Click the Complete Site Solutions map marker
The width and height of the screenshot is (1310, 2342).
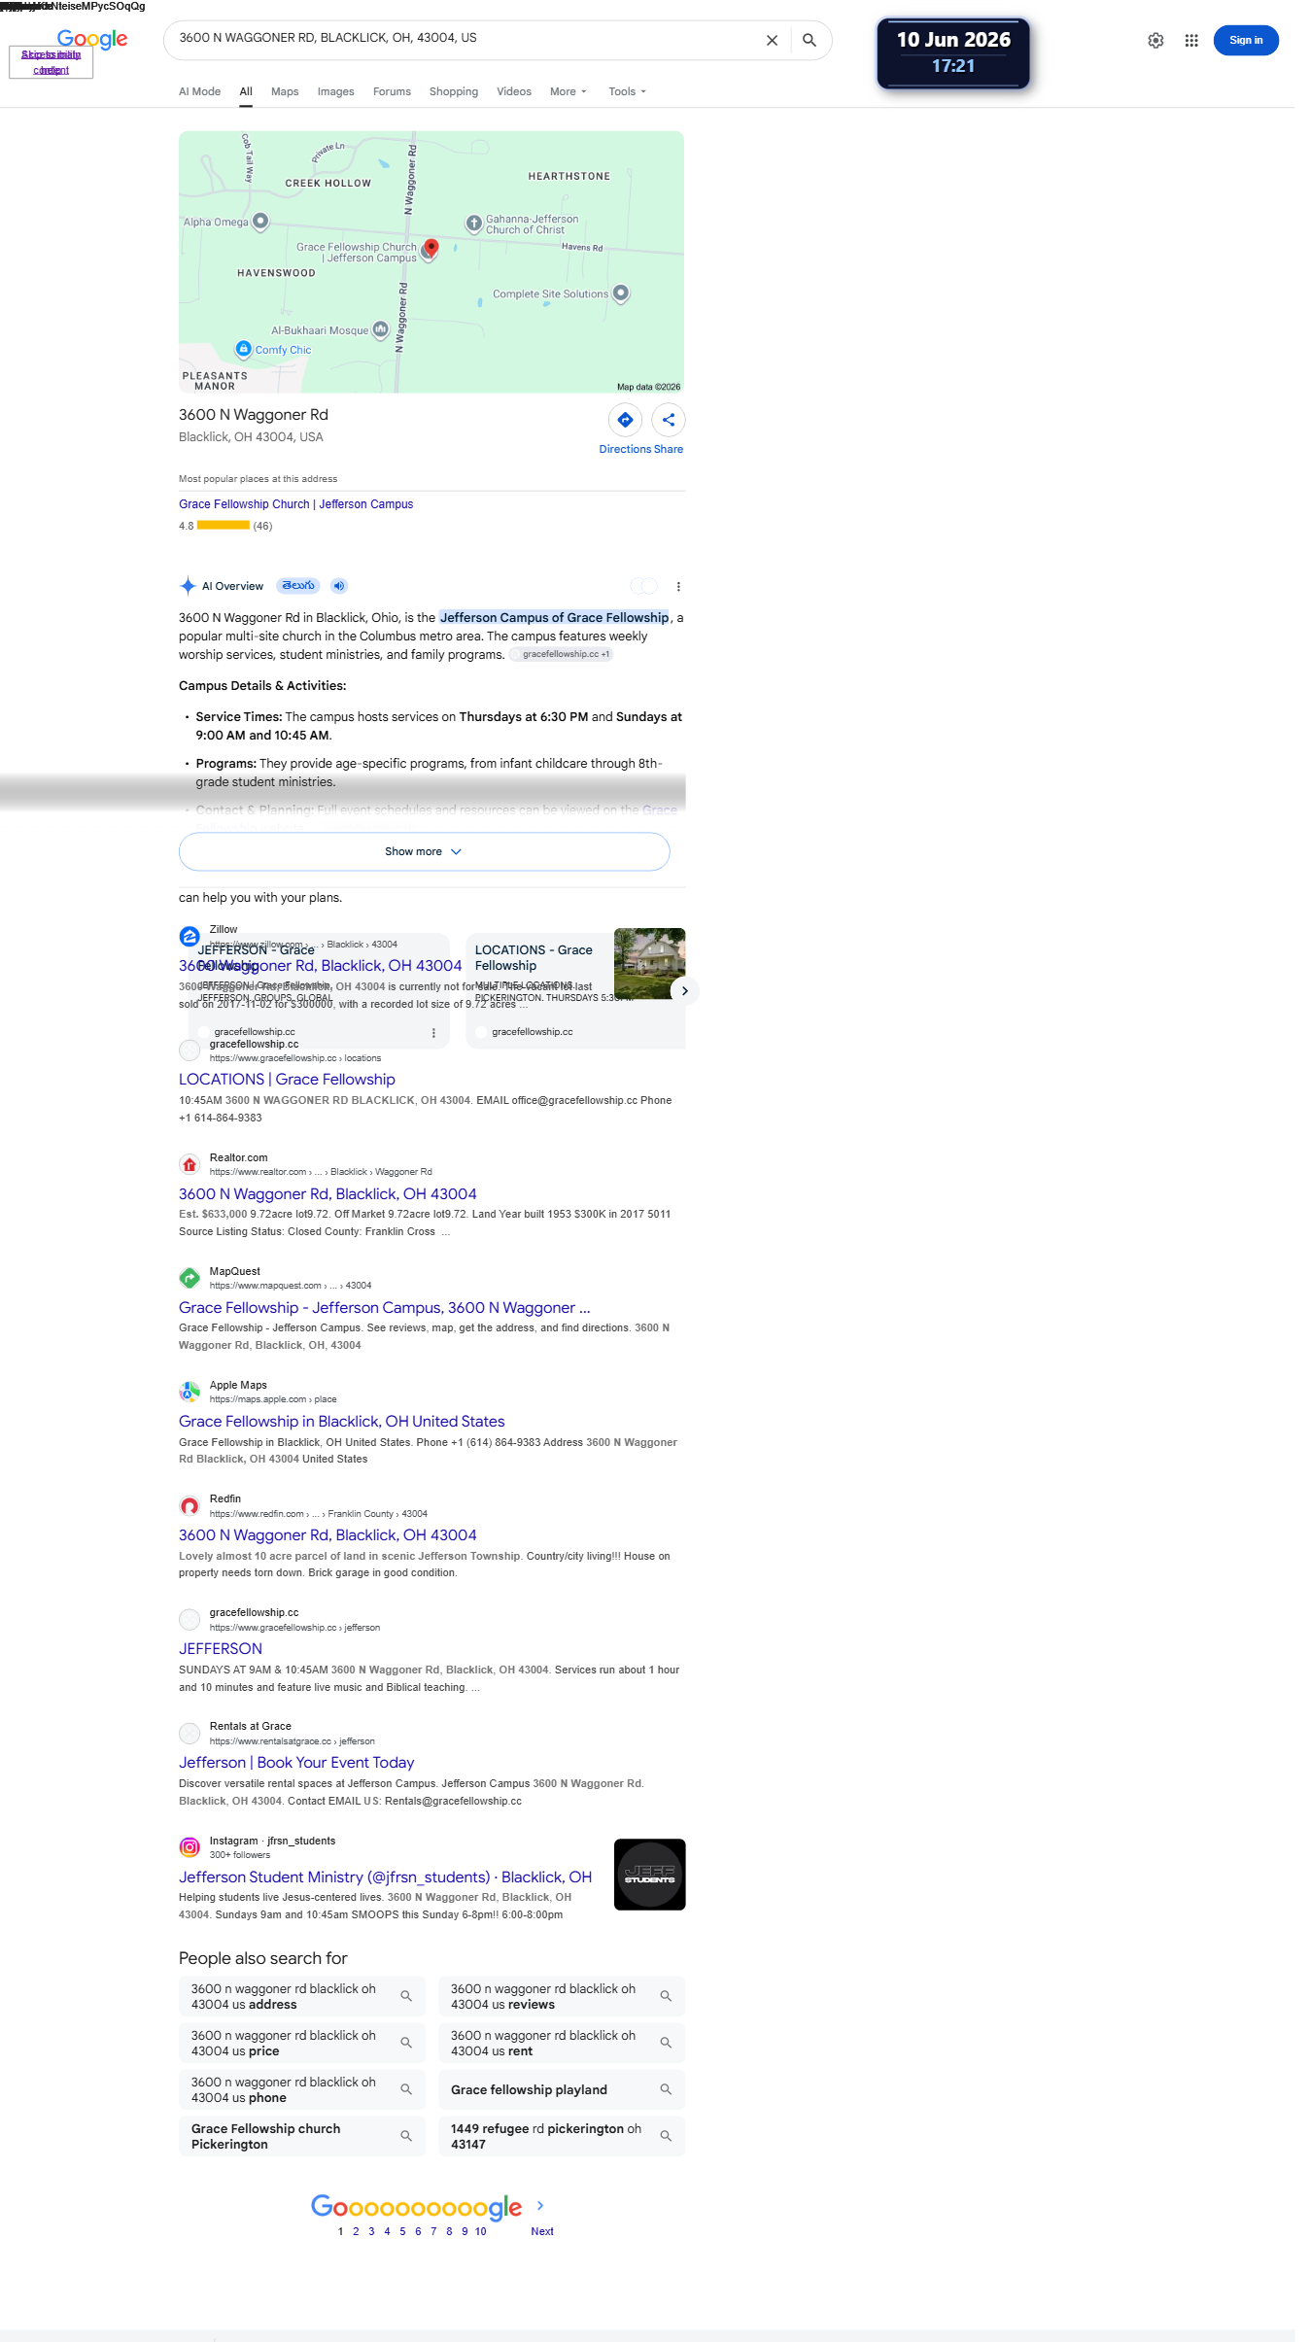621,293
